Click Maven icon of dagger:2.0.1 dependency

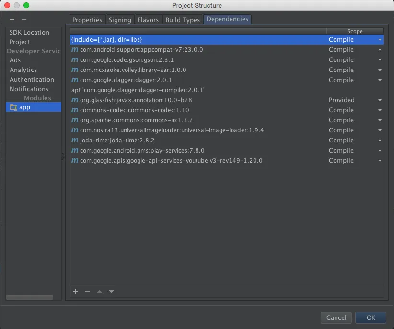tap(75, 80)
